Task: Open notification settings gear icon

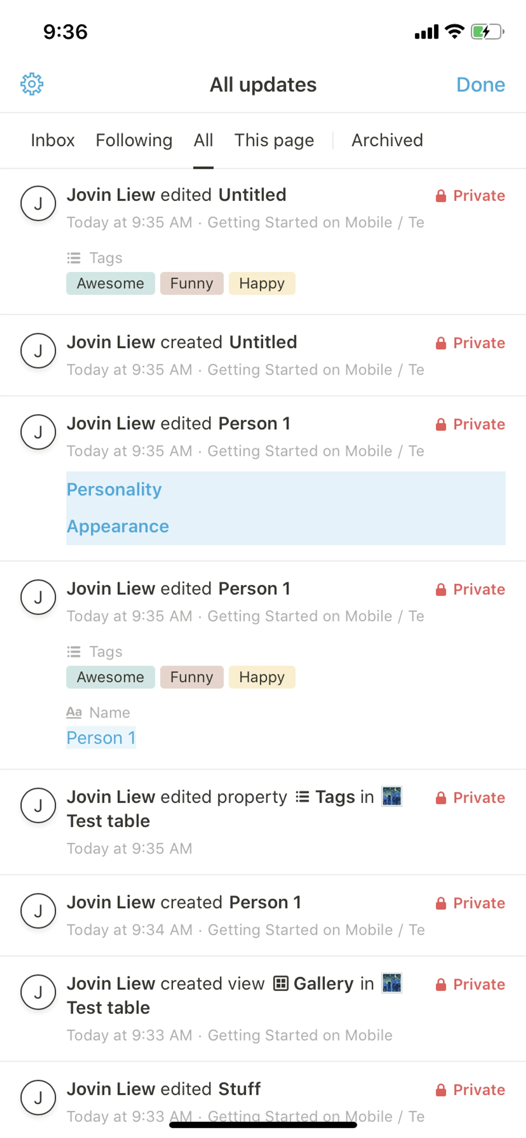Action: tap(32, 84)
